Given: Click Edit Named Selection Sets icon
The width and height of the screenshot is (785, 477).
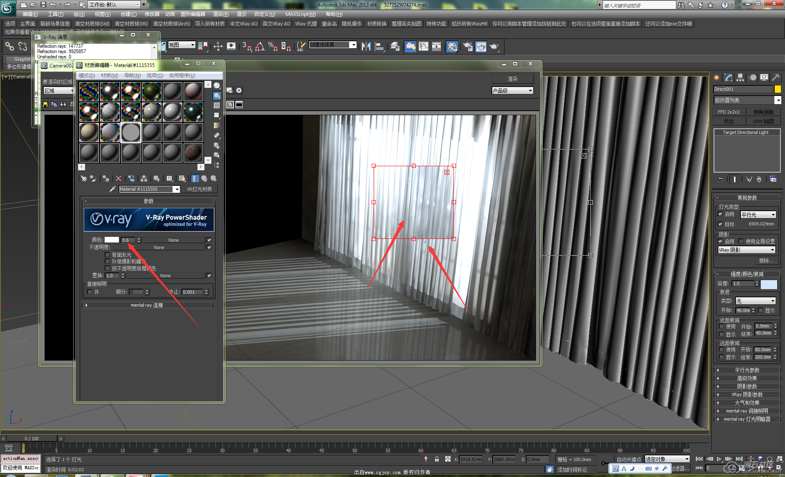Looking at the screenshot, I should pyautogui.click(x=301, y=47).
